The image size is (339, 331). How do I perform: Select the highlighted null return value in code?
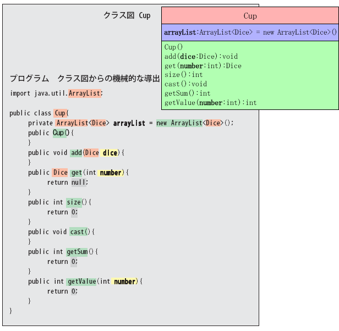[79, 183]
